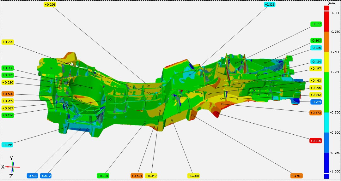Click the red segment of color legend
This screenshot has width=341, height=181.
tap(326, 22)
